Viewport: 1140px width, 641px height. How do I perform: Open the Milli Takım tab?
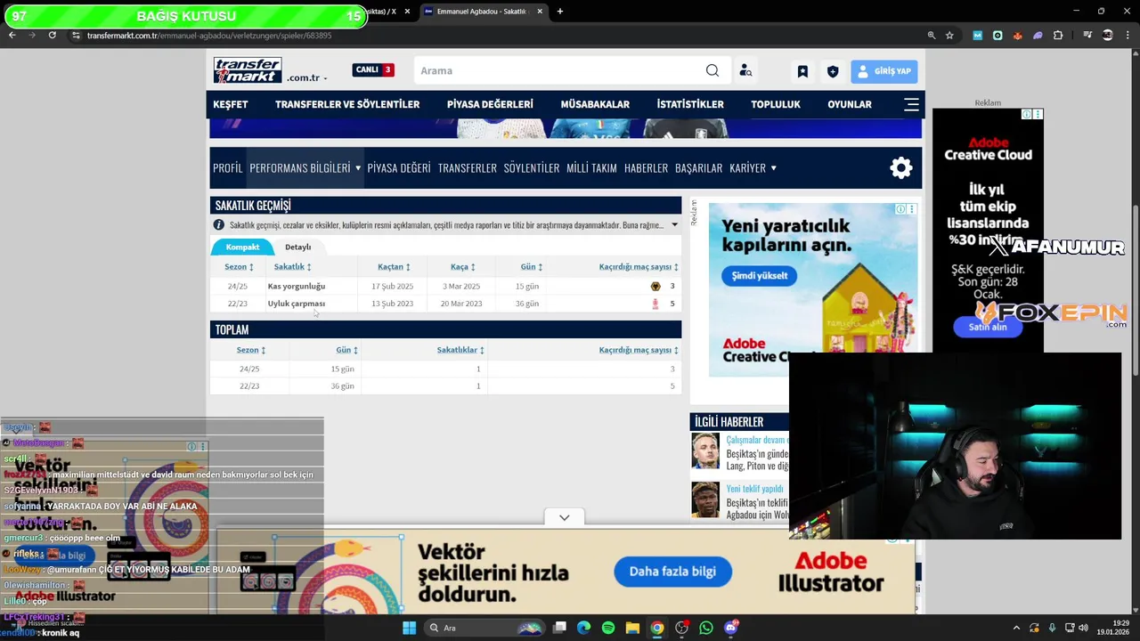[x=591, y=167]
